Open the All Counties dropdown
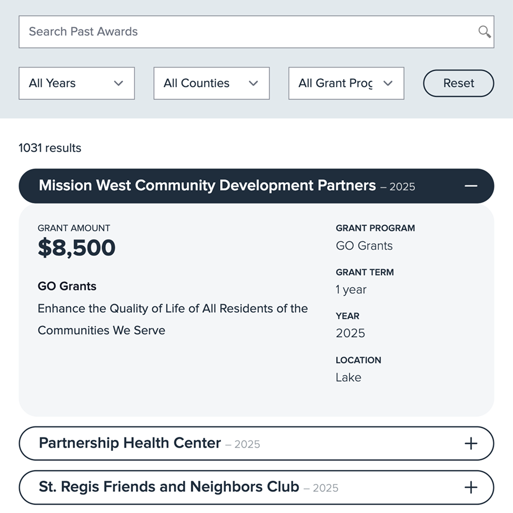This screenshot has height=513, width=513. pyautogui.click(x=211, y=83)
